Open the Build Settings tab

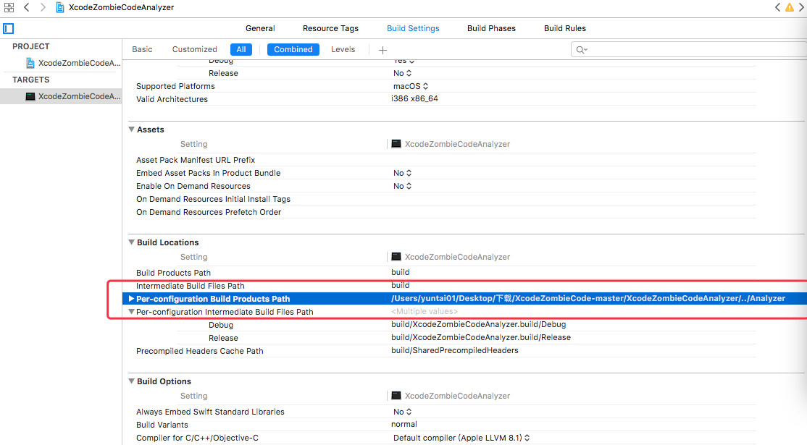(413, 28)
